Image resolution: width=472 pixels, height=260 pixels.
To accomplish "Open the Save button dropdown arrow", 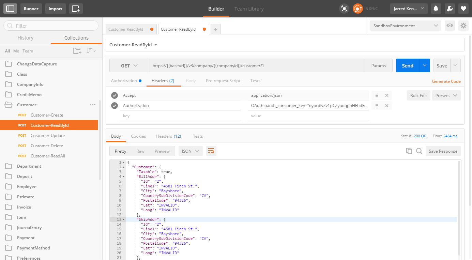I will pos(455,65).
